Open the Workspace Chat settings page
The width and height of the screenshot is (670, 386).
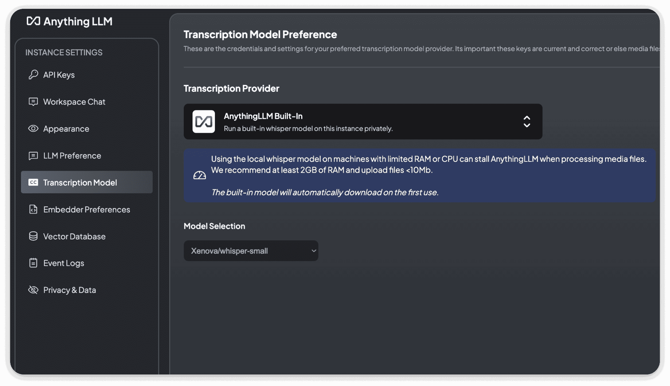74,102
